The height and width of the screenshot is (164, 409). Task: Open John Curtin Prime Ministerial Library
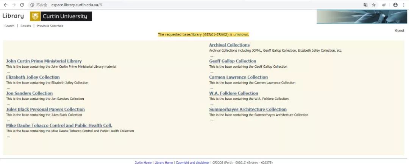[x=44, y=61]
